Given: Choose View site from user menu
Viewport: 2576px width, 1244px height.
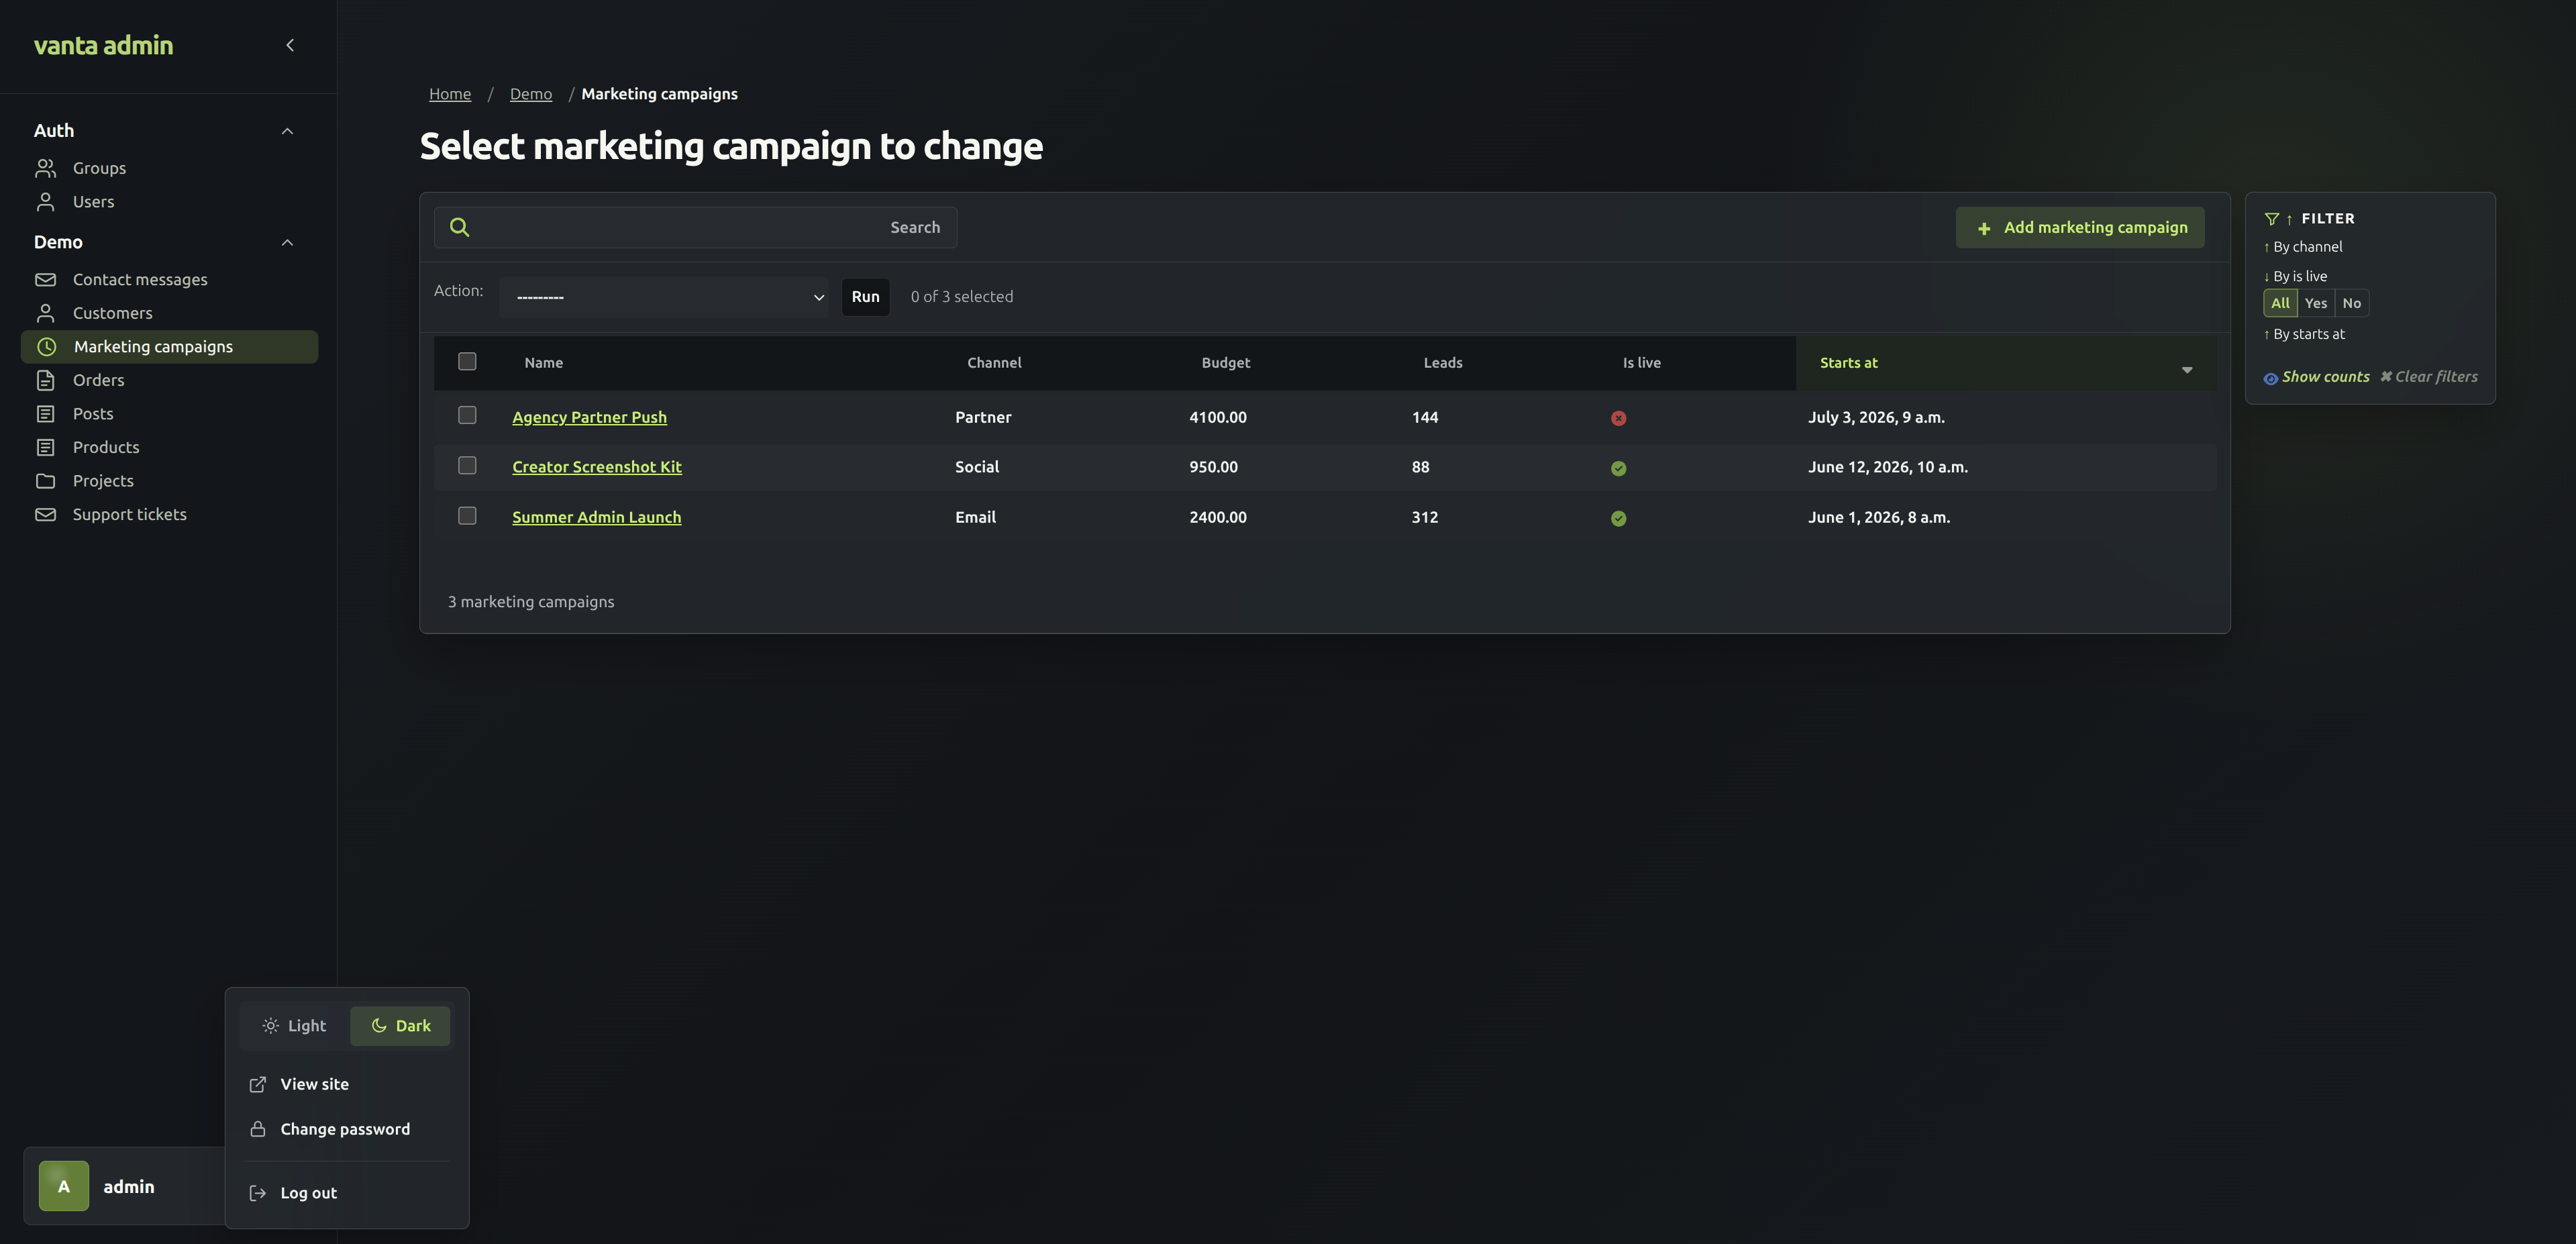Looking at the screenshot, I should [x=347, y=1084].
